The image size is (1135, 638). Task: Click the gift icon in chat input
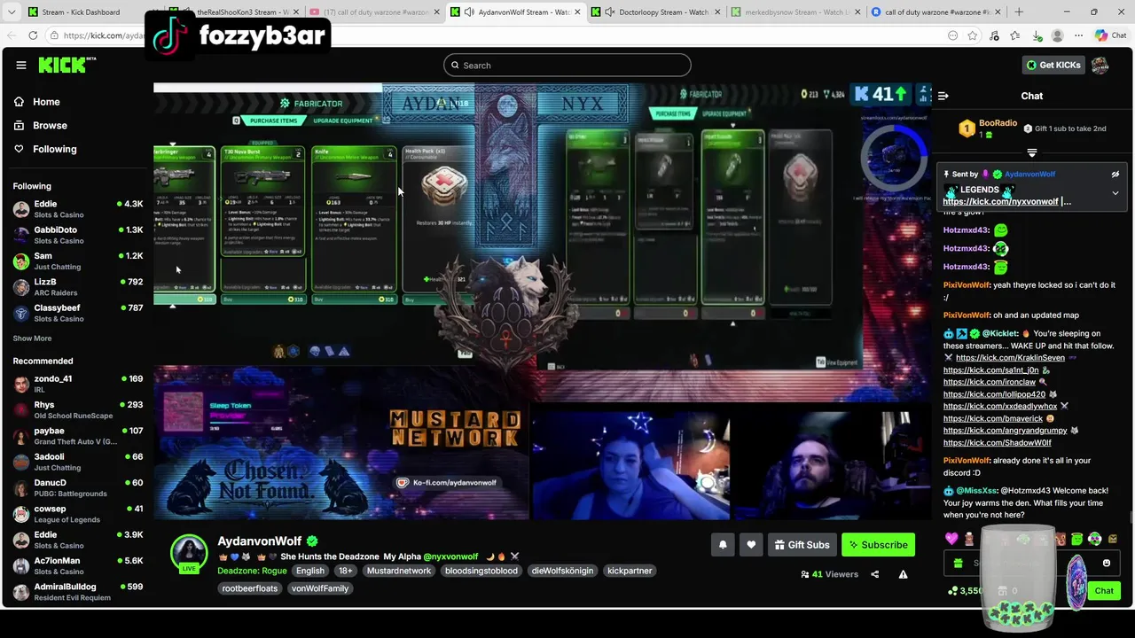(x=958, y=563)
